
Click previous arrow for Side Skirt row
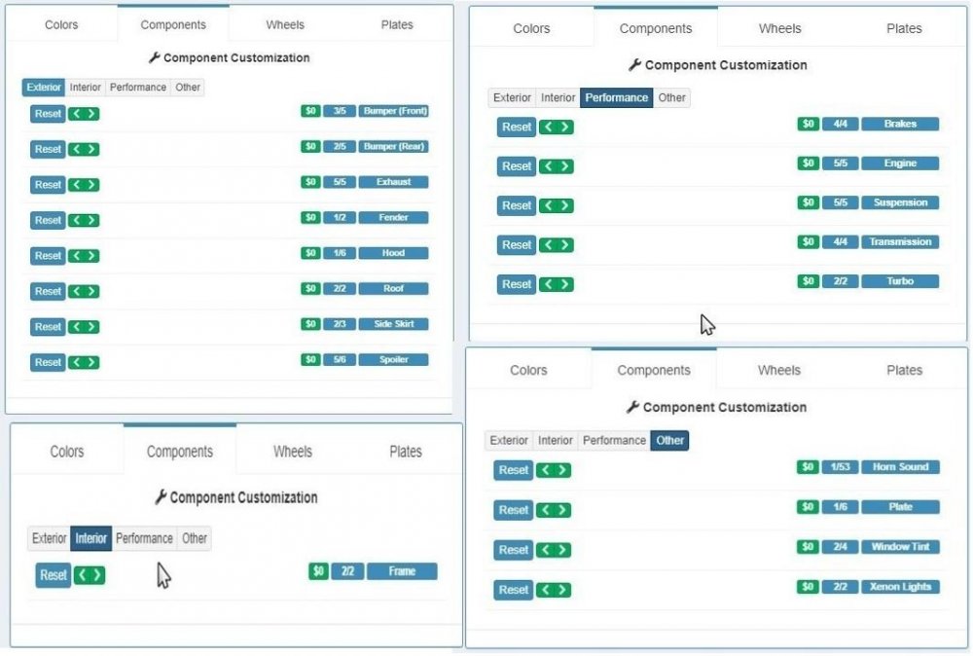(x=76, y=326)
